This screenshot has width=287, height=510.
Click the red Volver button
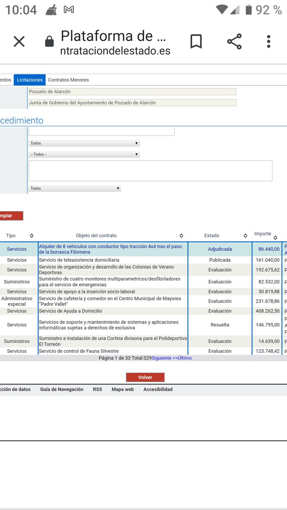(145, 377)
